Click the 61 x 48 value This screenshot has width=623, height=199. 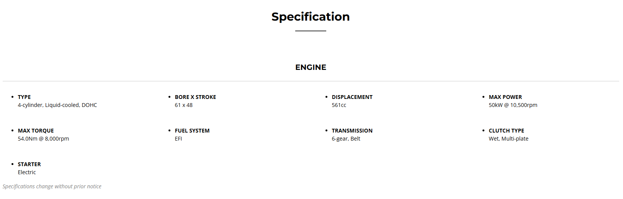tap(184, 105)
